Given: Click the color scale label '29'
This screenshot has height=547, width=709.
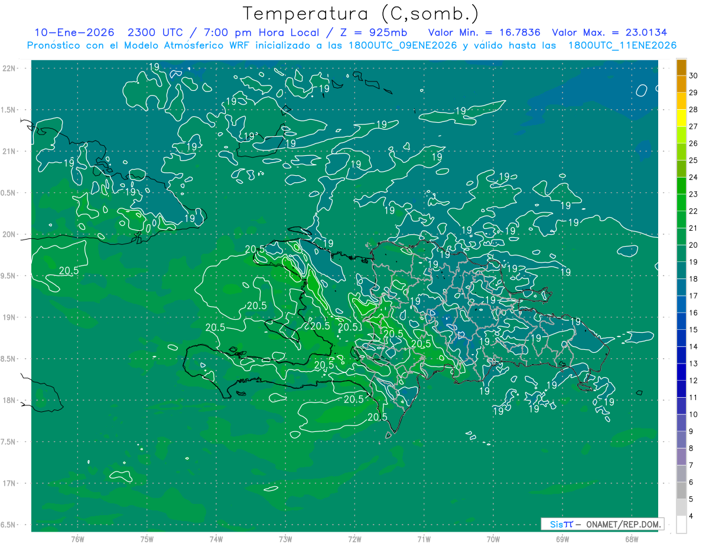Looking at the screenshot, I should point(694,93).
